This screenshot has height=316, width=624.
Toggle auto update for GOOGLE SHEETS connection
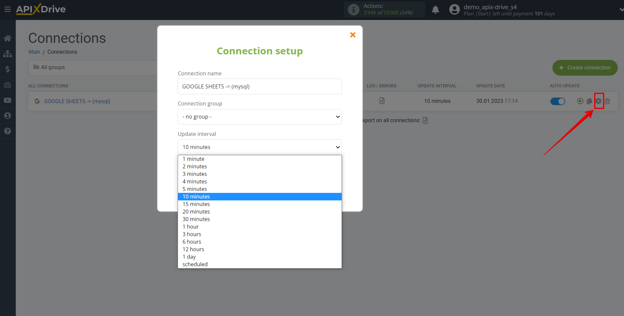click(x=558, y=101)
